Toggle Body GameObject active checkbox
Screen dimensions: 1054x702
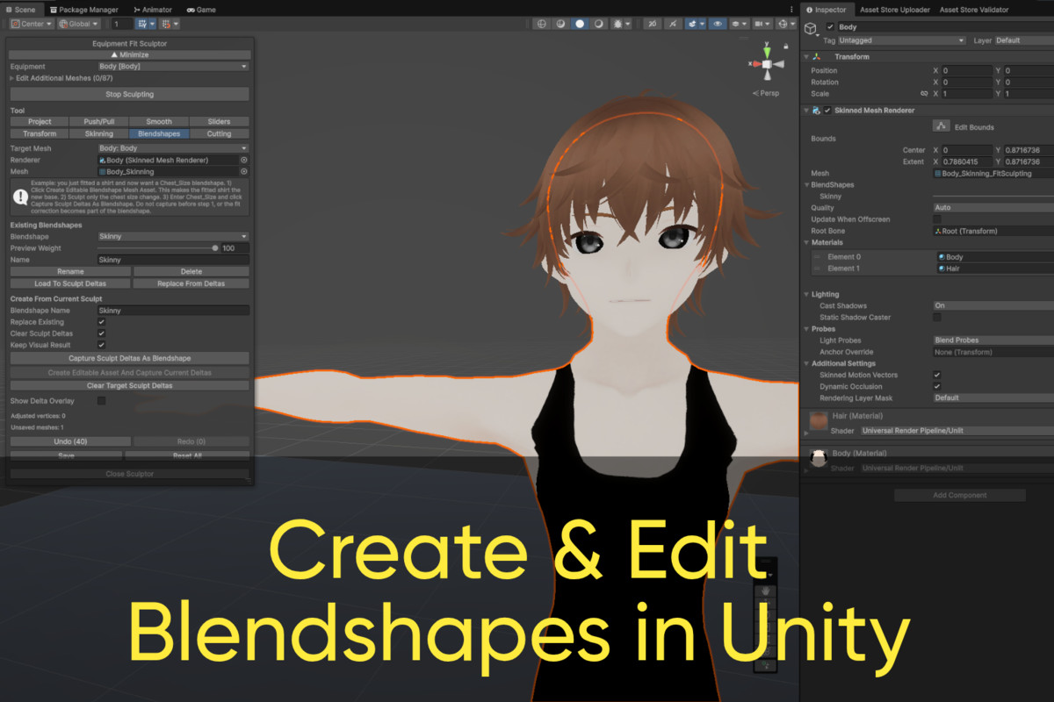point(830,27)
